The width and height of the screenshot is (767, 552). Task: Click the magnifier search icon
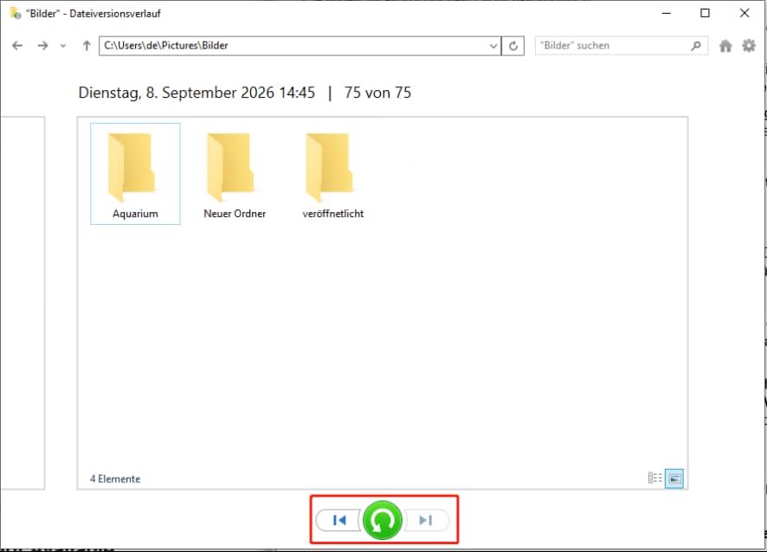696,46
